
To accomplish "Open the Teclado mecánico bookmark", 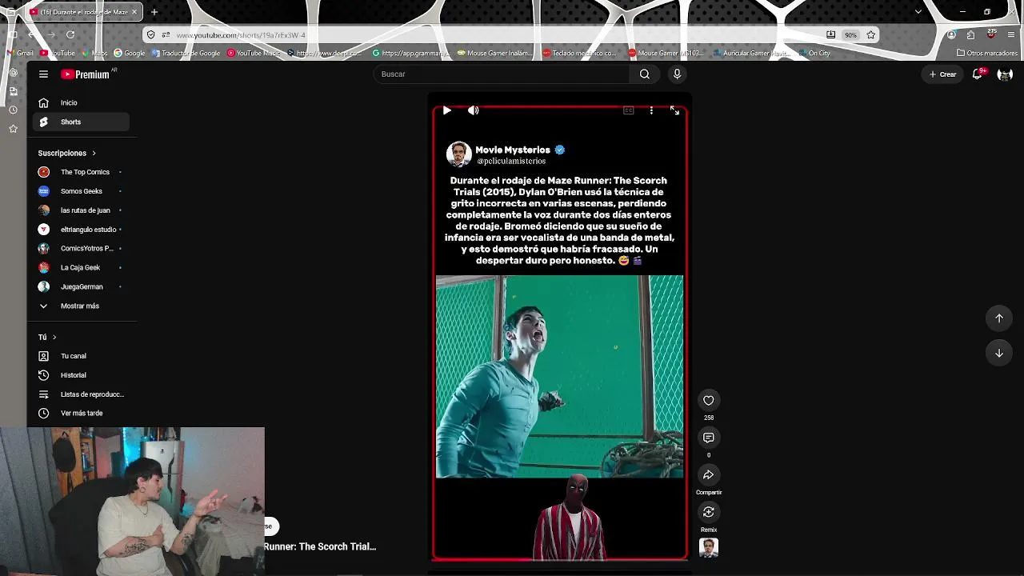I will click(x=580, y=54).
